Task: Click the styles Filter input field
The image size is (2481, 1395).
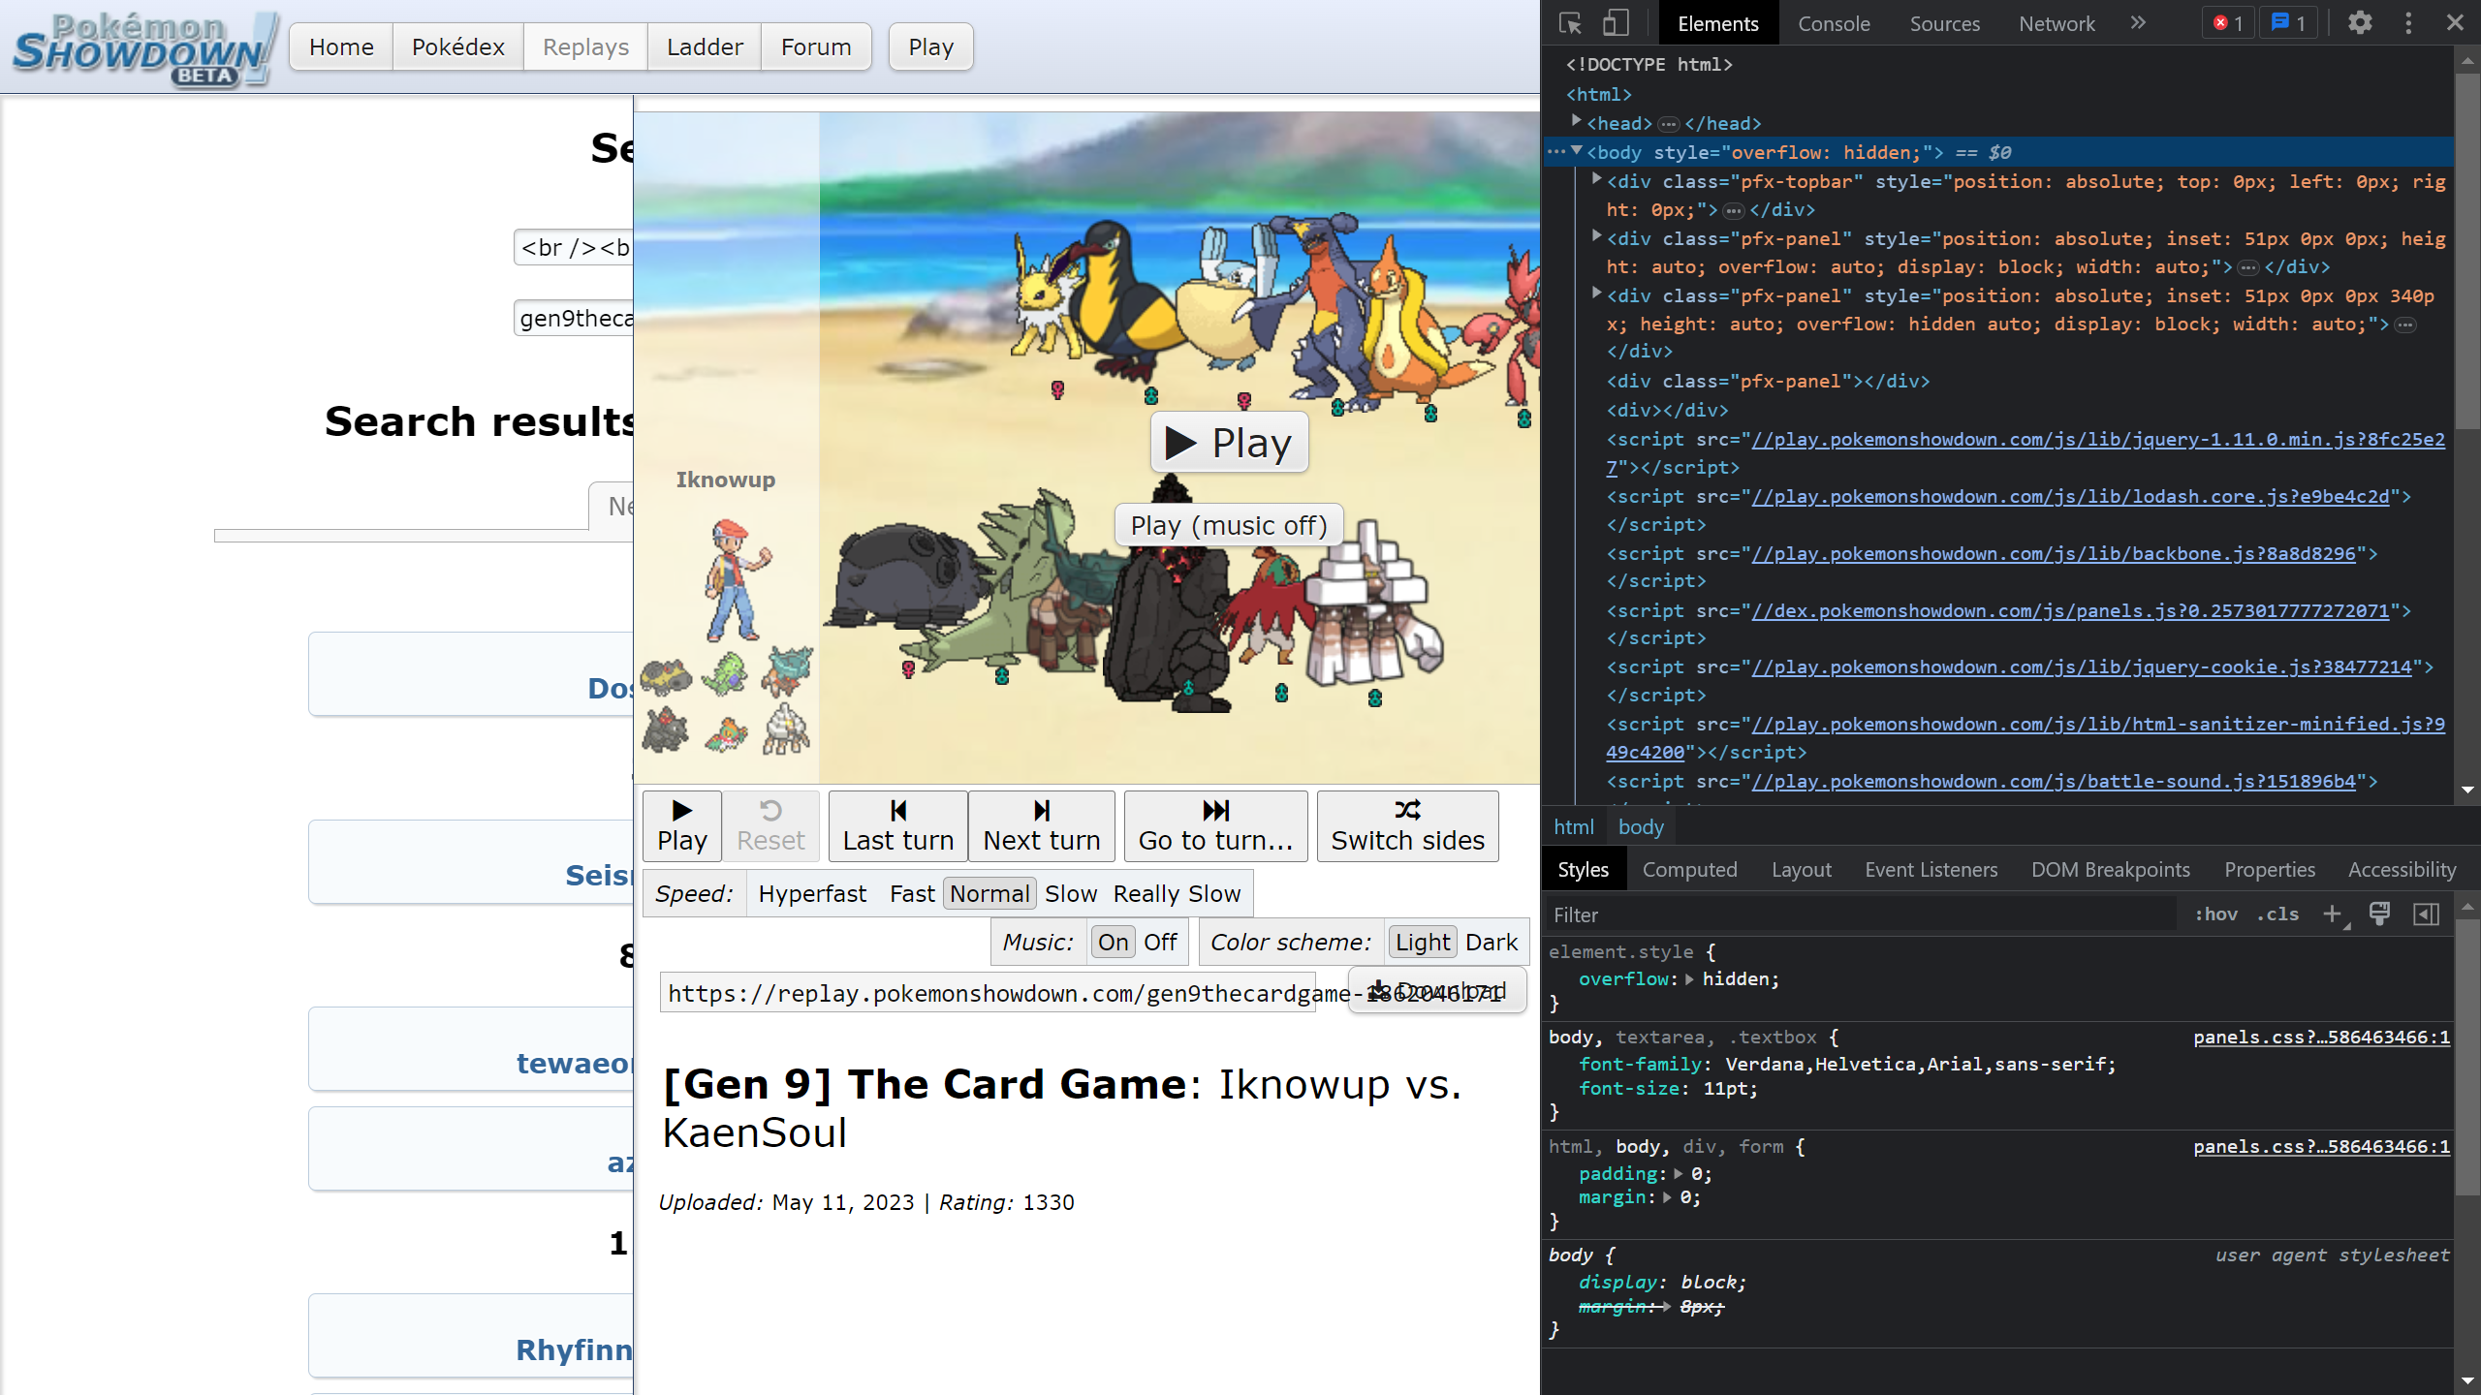Action: (x=1861, y=914)
